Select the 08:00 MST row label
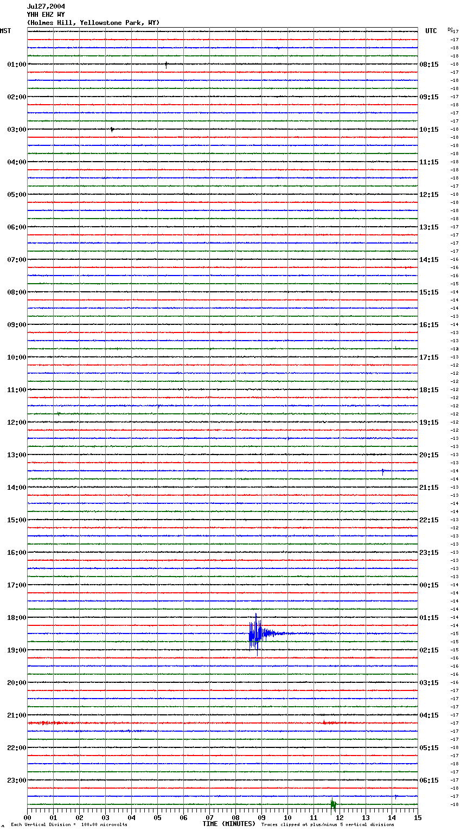Screen dimensions: 461x832 (17, 292)
